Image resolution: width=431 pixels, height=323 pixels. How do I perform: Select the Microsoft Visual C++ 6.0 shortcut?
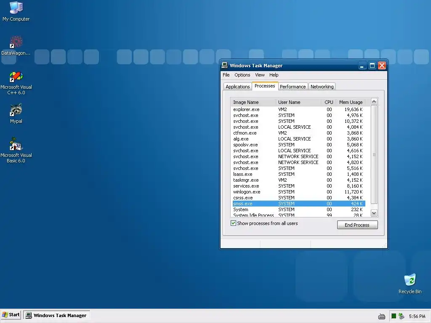point(16,83)
